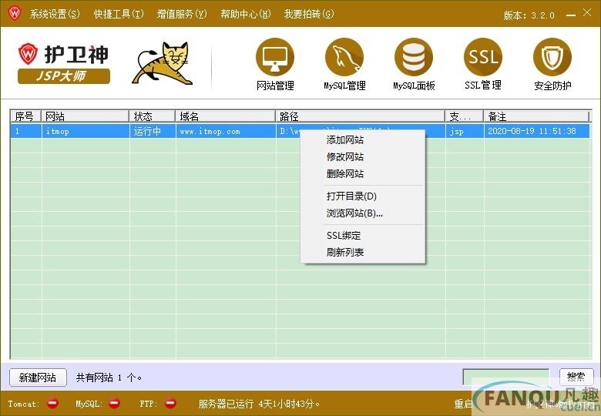Screen dimensions: 601x416
Task: Open the 网站管理 website management icon
Action: click(275, 58)
